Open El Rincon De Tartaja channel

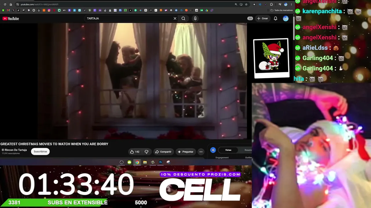click(x=14, y=150)
